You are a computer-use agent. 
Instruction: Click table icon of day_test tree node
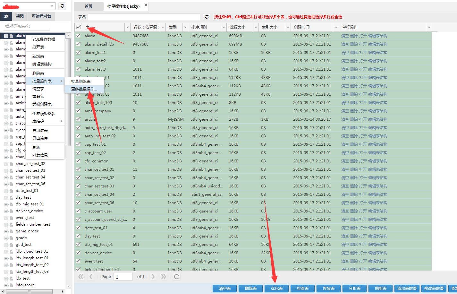[x=12, y=197]
